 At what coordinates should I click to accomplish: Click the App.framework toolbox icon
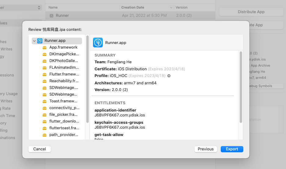45,47
